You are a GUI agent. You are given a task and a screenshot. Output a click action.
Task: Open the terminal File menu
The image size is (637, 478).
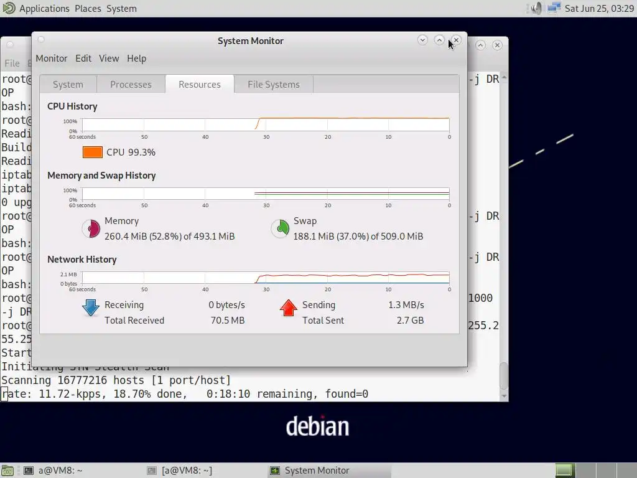(12, 63)
